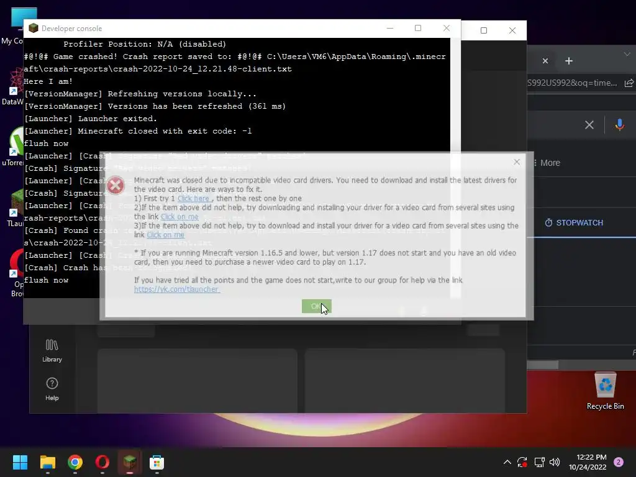Click the 'Launcher exited.' console line
This screenshot has width=636, height=477.
[x=91, y=119]
